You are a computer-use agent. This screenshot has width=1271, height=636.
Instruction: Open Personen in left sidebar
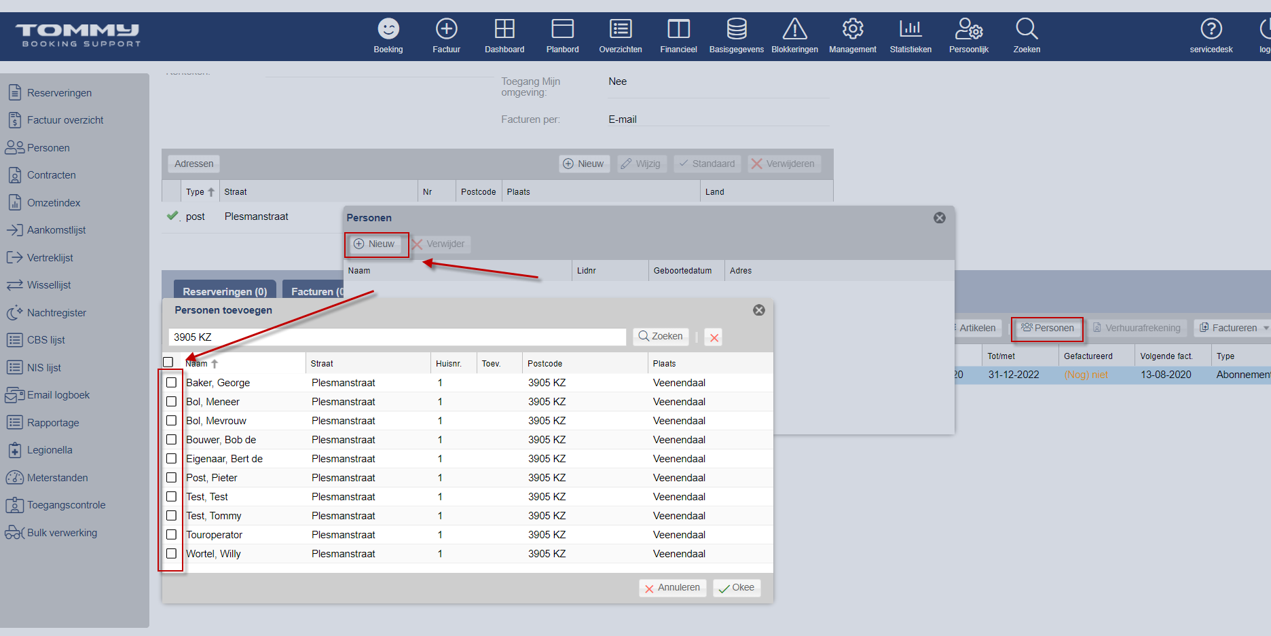click(x=48, y=148)
